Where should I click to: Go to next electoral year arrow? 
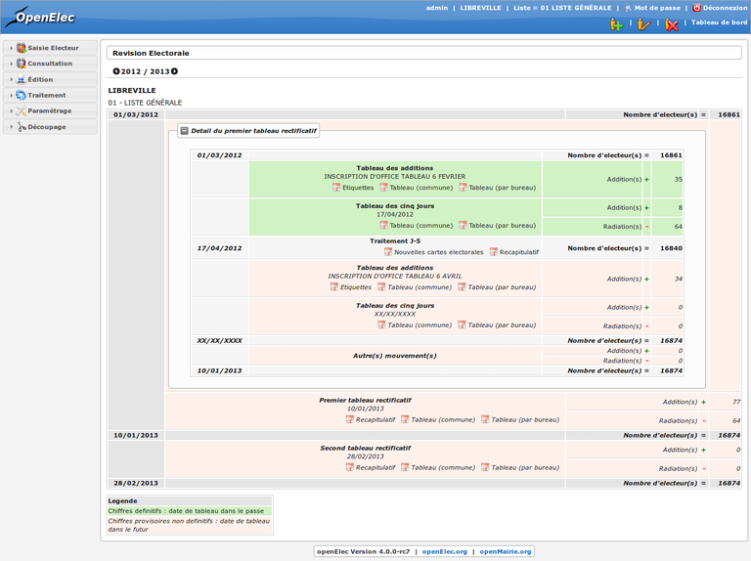pyautogui.click(x=175, y=71)
